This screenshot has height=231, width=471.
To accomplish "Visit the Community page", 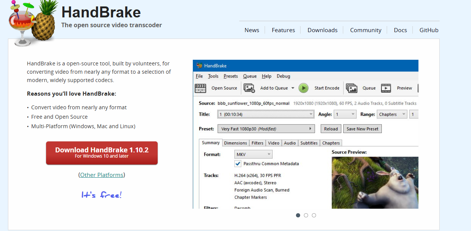I will (x=366, y=30).
